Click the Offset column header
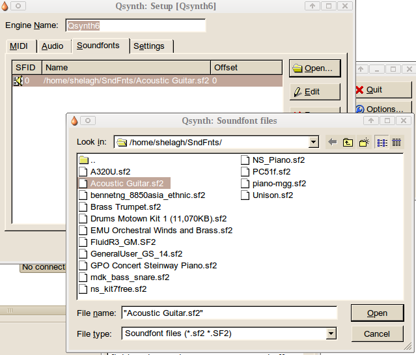 (247, 68)
